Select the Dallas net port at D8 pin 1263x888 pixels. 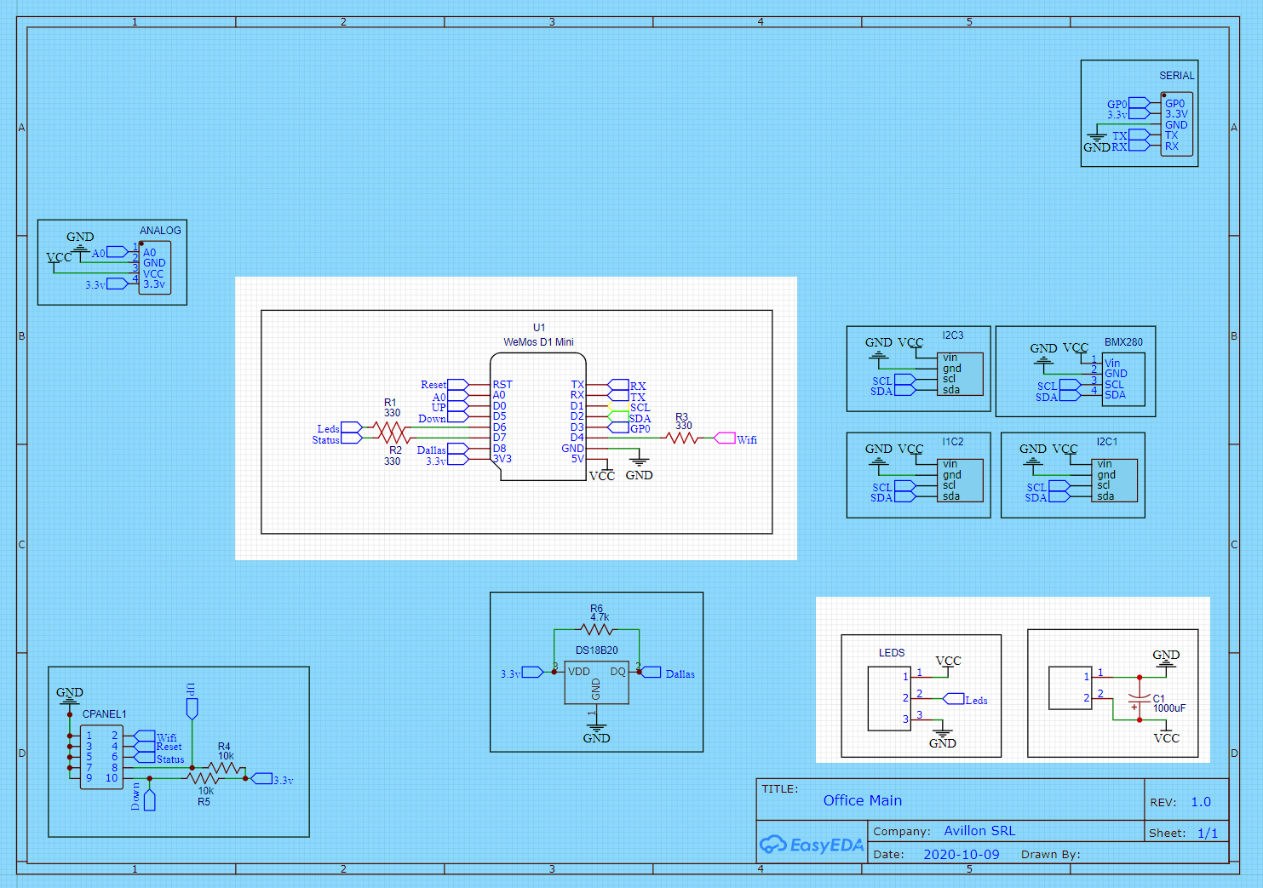[457, 449]
